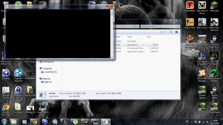Click the console window vertical scrollbar
The image size is (223, 125).
pyautogui.click(x=111, y=33)
